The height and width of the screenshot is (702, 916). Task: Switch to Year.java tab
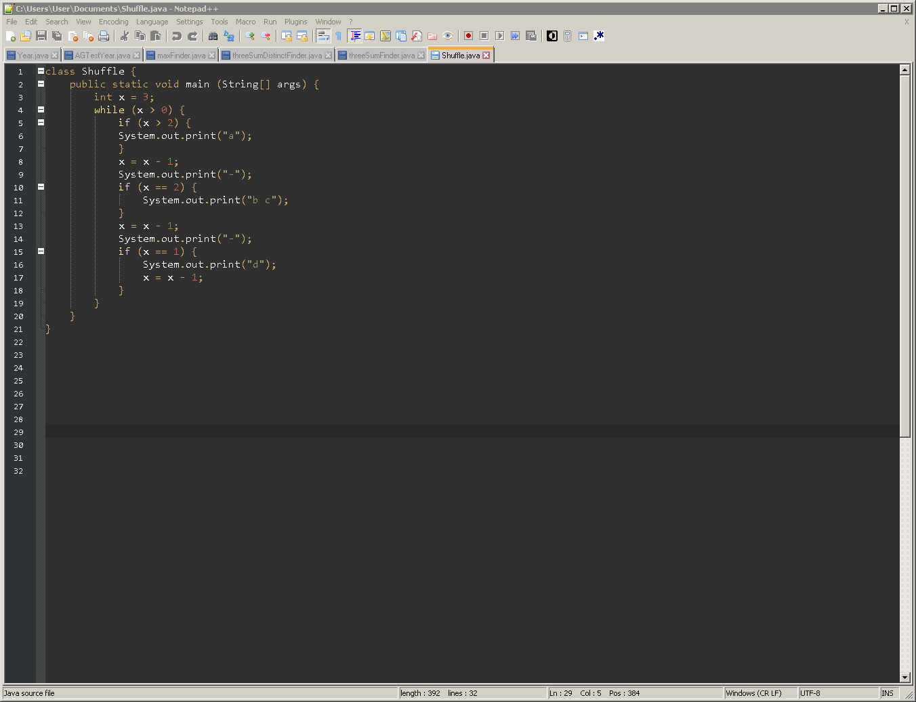[33, 56]
